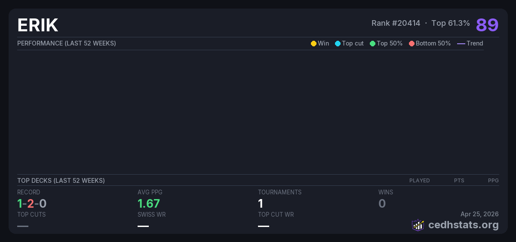Viewport: 516px width, 242px height.
Task: Click the Rank #20414 text
Action: click(x=396, y=23)
